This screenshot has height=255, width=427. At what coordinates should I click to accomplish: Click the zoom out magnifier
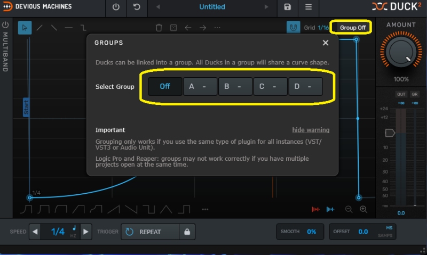tap(349, 209)
